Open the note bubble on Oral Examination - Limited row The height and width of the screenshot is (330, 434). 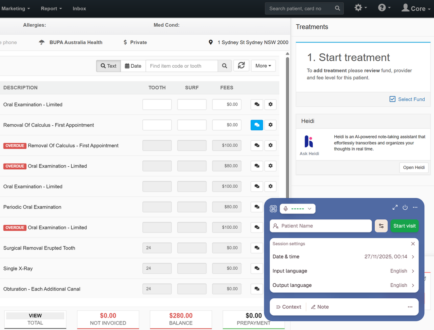pyautogui.click(x=257, y=104)
